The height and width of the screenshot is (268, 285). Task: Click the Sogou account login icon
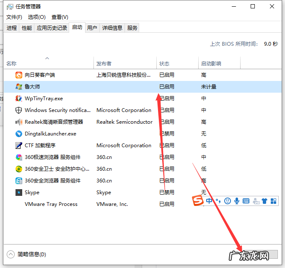256,201
